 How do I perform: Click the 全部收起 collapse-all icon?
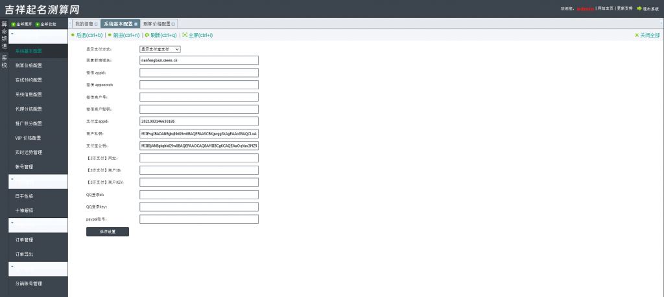pyautogui.click(x=38, y=25)
